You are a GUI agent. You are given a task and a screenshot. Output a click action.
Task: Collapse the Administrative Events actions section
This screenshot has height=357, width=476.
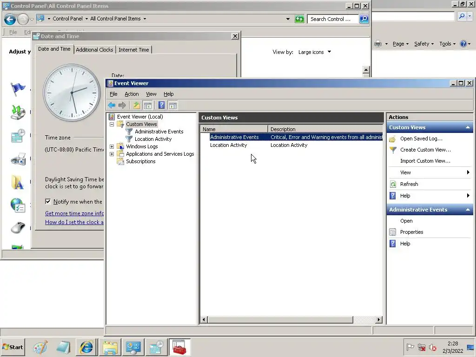coord(468,210)
